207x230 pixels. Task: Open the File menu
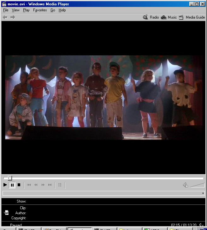tap(6, 10)
